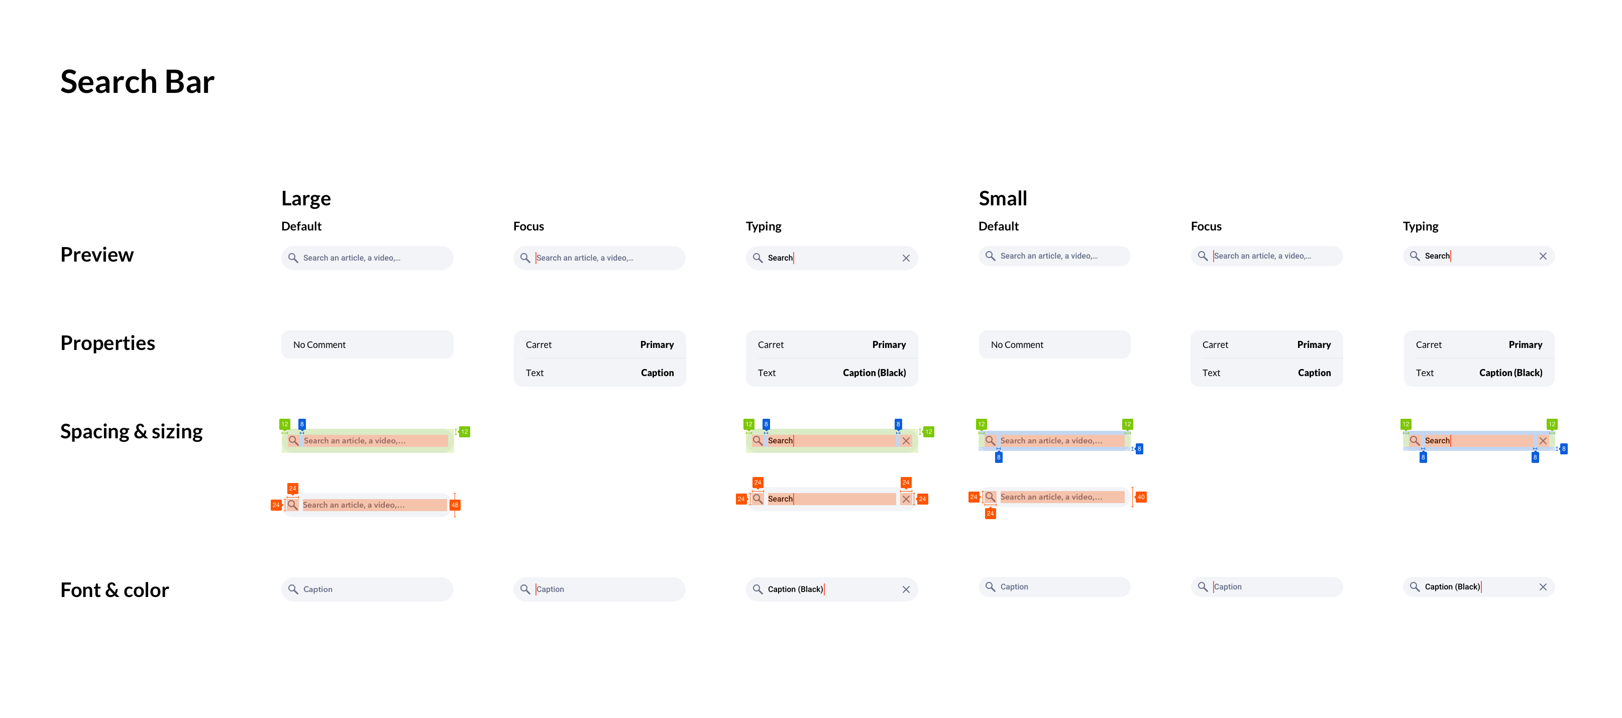This screenshot has height=718, width=1622.
Task: Click the orange '48' height badge
Action: coord(455,505)
